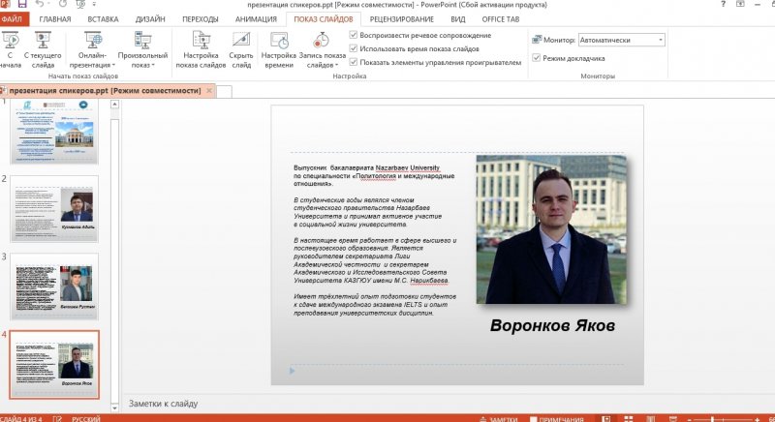Click thumbnail pane scroll down arrow

click(x=114, y=408)
